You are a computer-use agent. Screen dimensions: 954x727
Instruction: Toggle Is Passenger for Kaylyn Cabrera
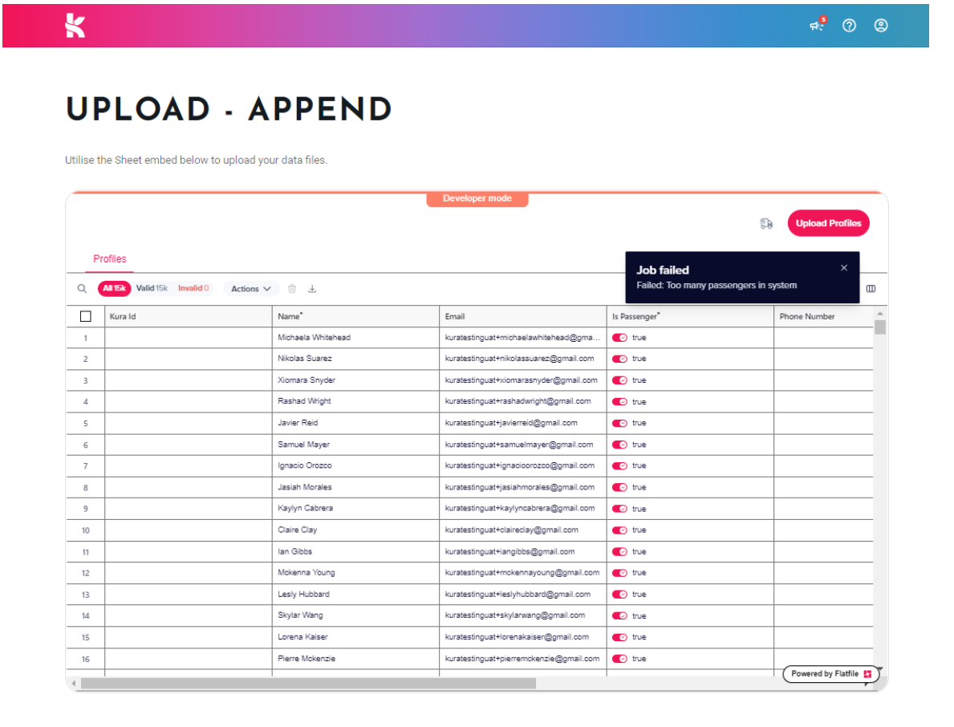[x=619, y=509]
